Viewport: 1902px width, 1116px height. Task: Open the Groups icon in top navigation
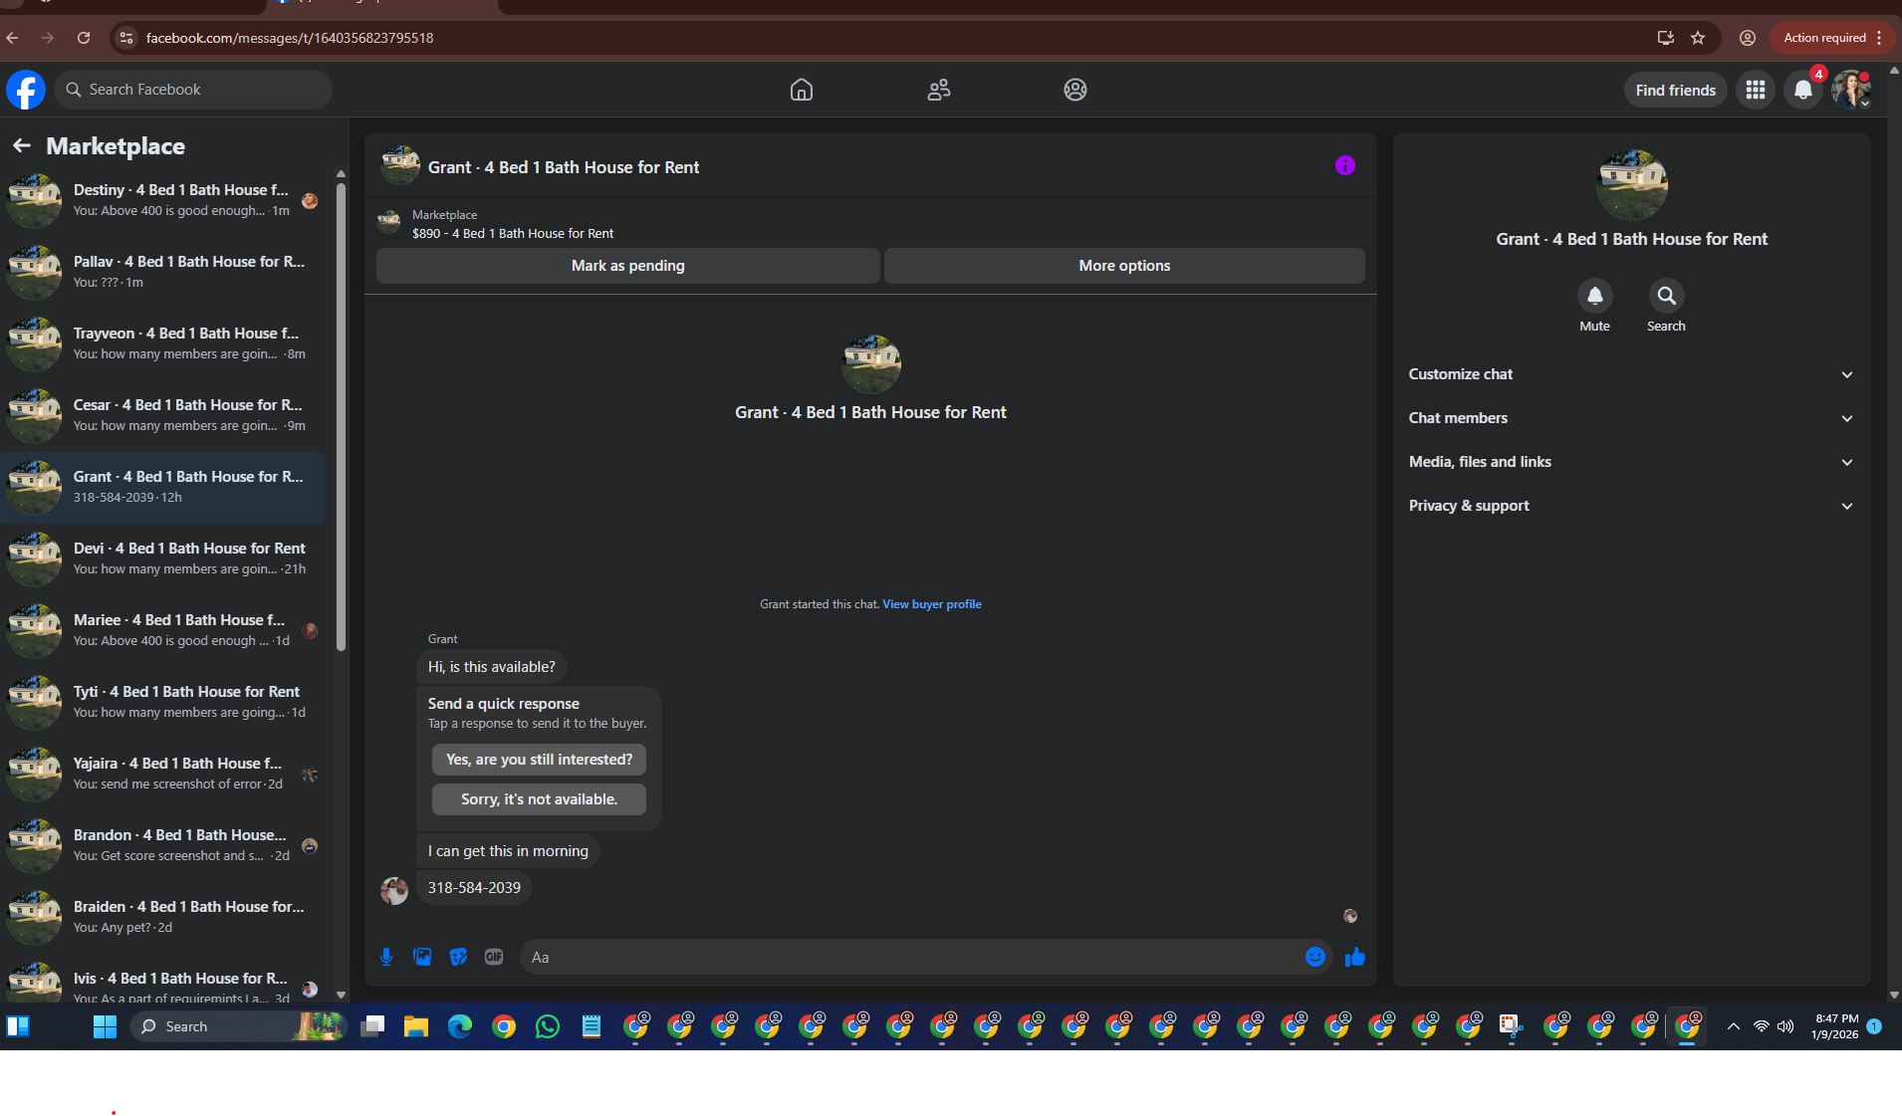(x=1075, y=90)
